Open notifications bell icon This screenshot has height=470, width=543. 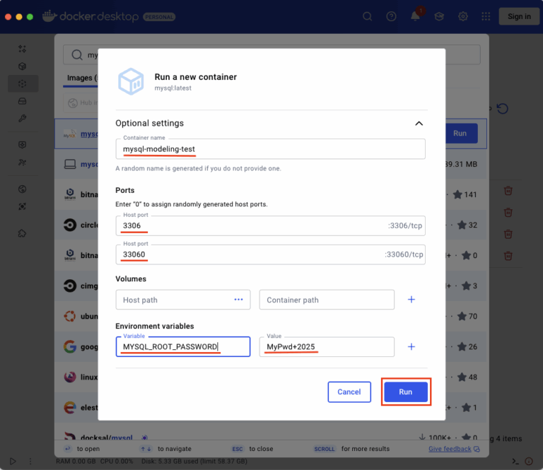coord(415,16)
